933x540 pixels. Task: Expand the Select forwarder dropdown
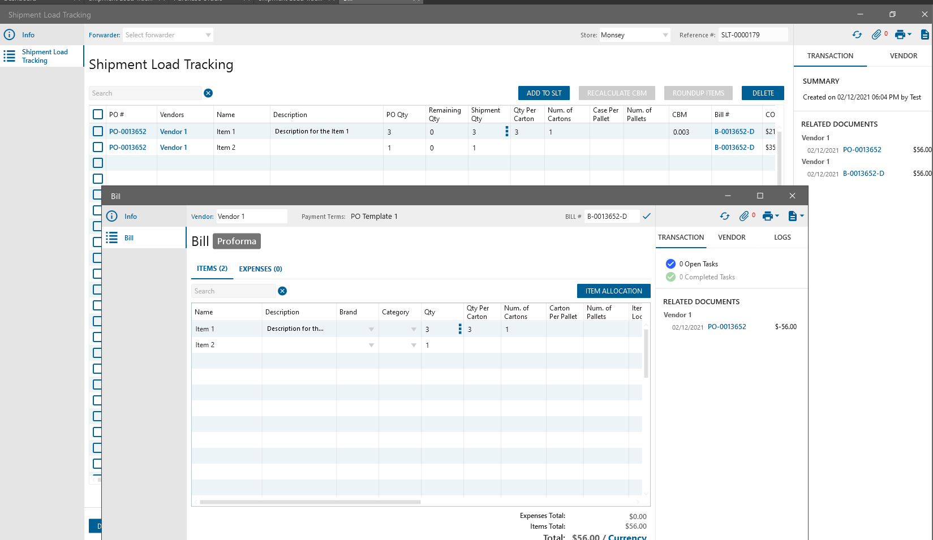208,35
